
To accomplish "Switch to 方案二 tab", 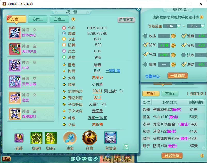I will click(x=38, y=19).
